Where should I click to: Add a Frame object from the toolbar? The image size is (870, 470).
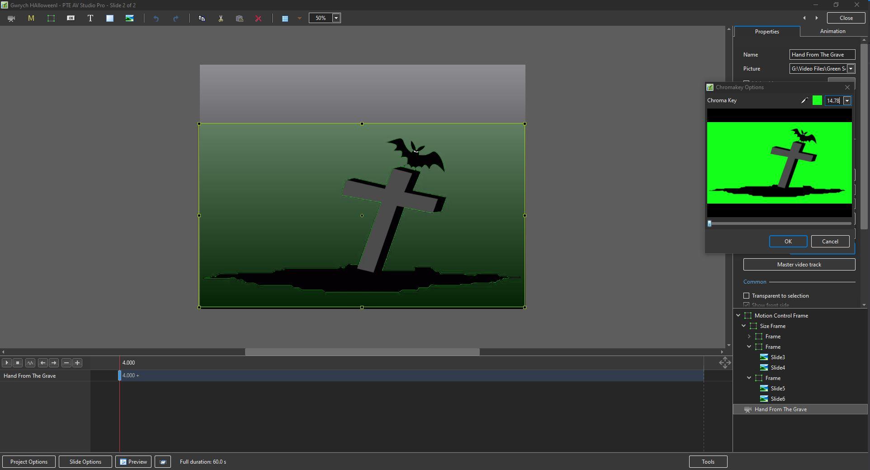click(51, 19)
